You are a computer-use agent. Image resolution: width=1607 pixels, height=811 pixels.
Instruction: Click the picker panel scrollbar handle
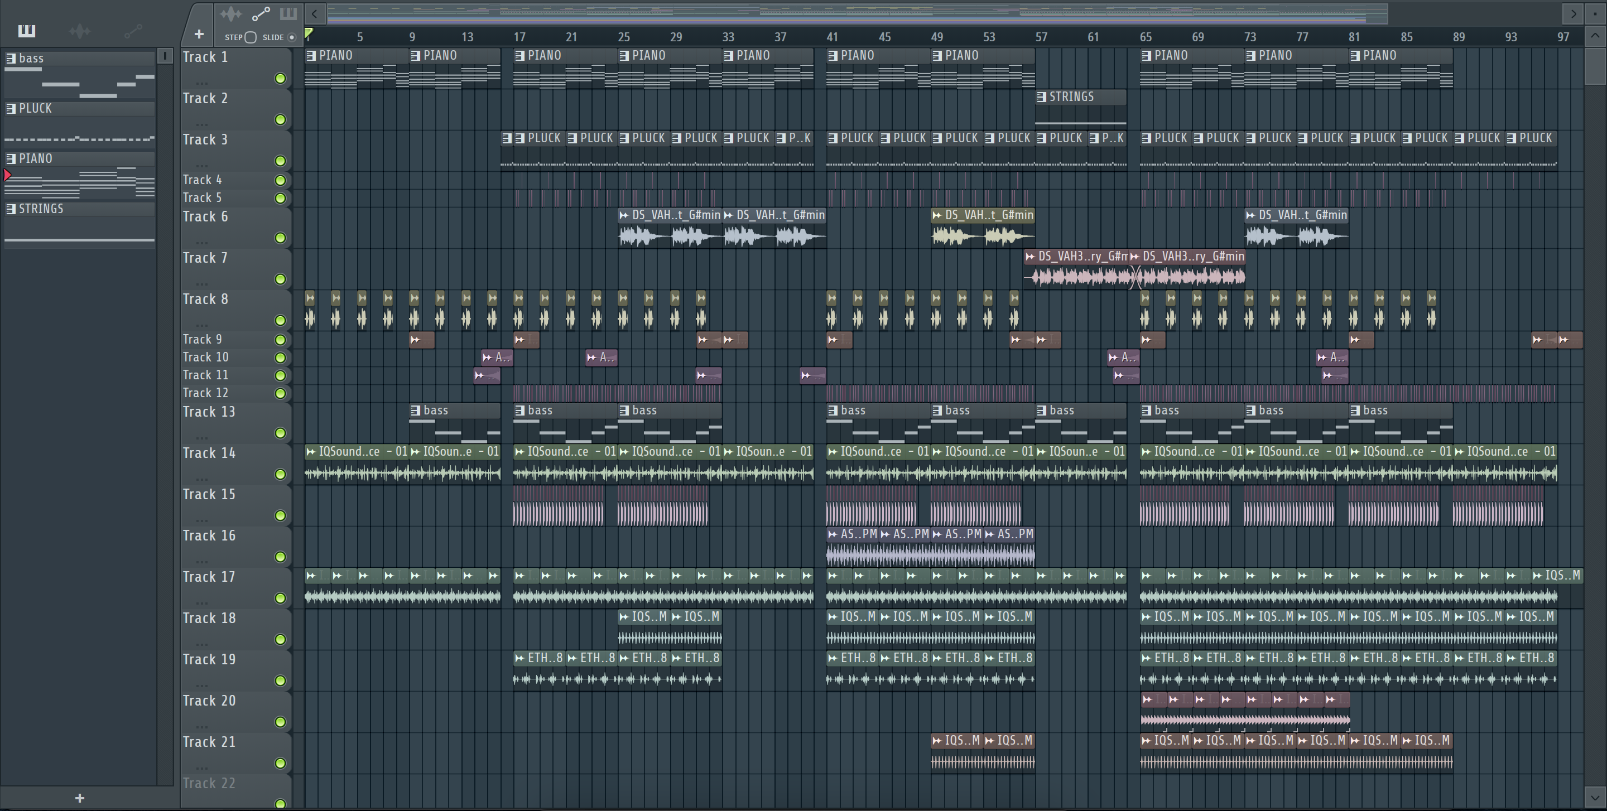[x=165, y=55]
